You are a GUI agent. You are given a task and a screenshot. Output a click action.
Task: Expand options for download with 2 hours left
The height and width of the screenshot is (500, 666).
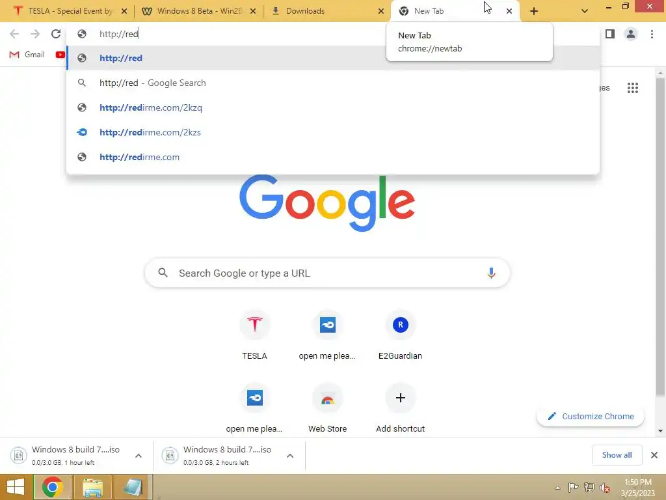290,456
